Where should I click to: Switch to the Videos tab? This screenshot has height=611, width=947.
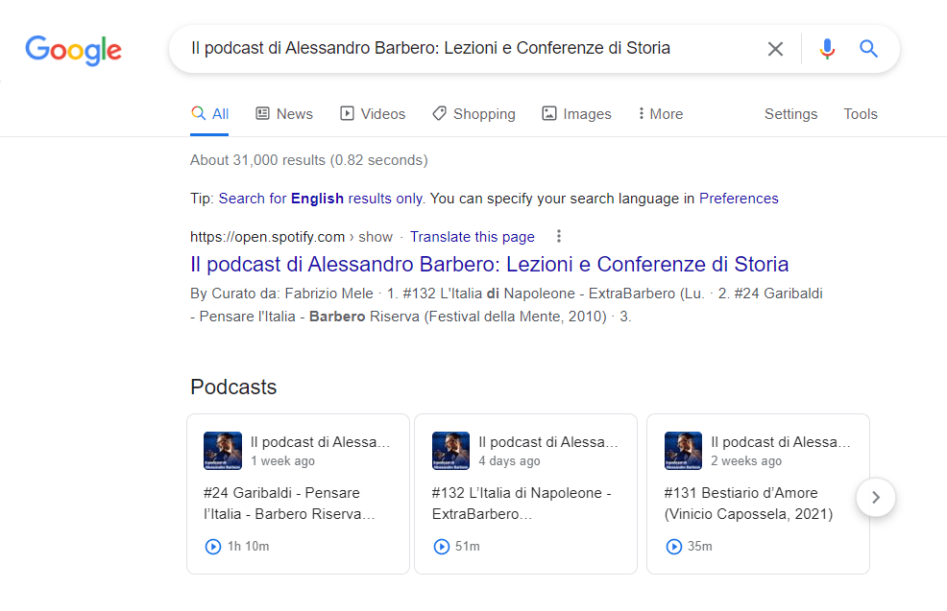[x=373, y=114]
